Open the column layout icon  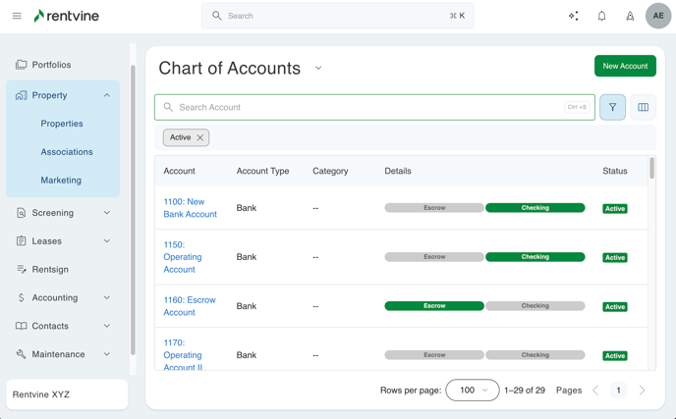[644, 107]
